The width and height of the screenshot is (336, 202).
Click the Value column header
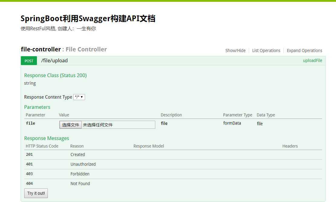[x=64, y=115]
